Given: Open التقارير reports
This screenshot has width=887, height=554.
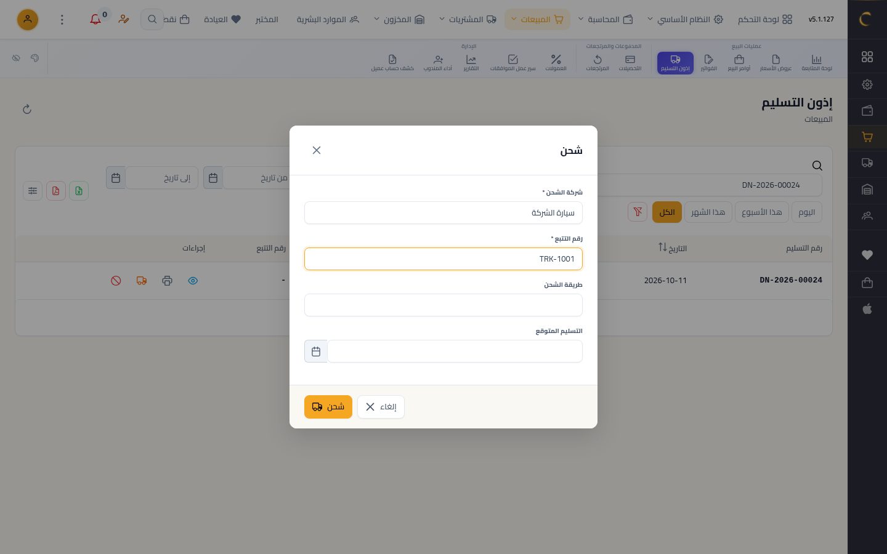Looking at the screenshot, I should pos(471,63).
